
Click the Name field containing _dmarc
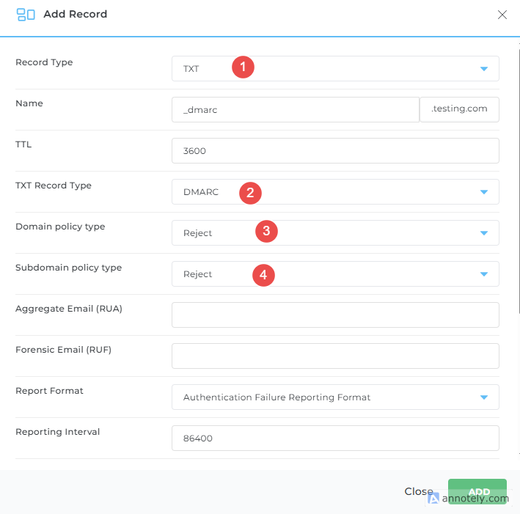(x=295, y=109)
